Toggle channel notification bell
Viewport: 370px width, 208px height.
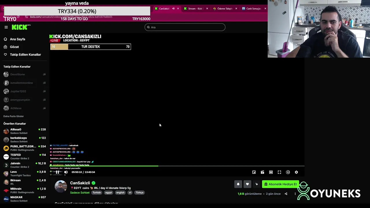point(238,184)
